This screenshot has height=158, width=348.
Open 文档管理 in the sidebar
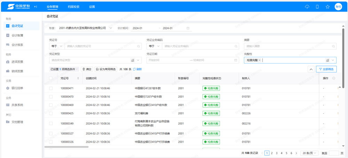coord(22,122)
